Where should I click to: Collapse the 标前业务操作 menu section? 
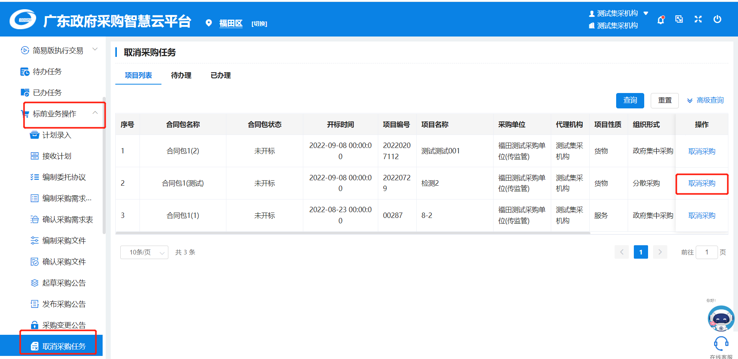coord(95,113)
